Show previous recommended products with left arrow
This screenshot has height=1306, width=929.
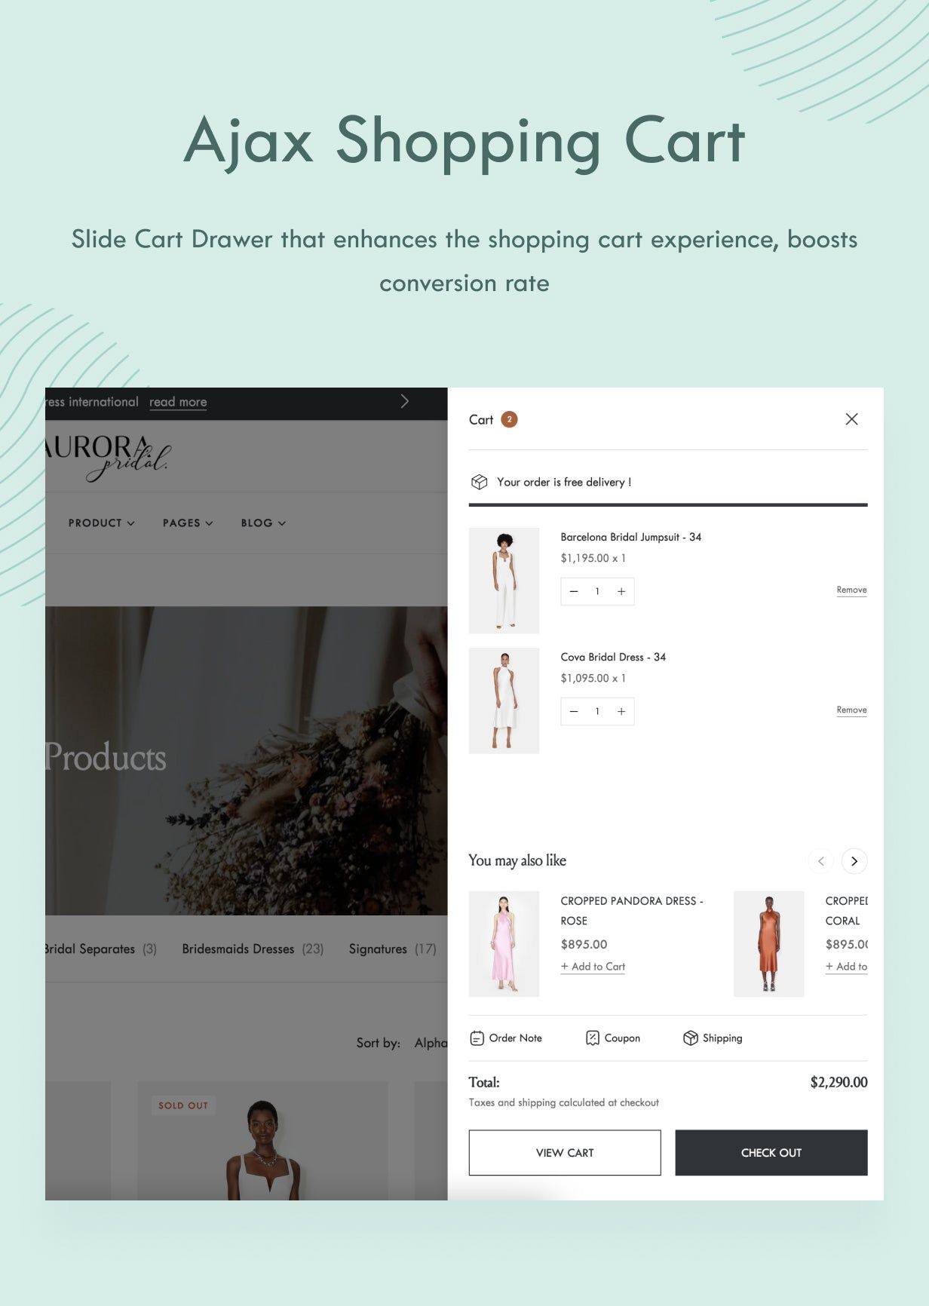(820, 861)
